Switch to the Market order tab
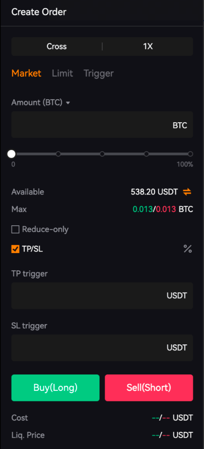The height and width of the screenshot is (449, 204). (26, 73)
